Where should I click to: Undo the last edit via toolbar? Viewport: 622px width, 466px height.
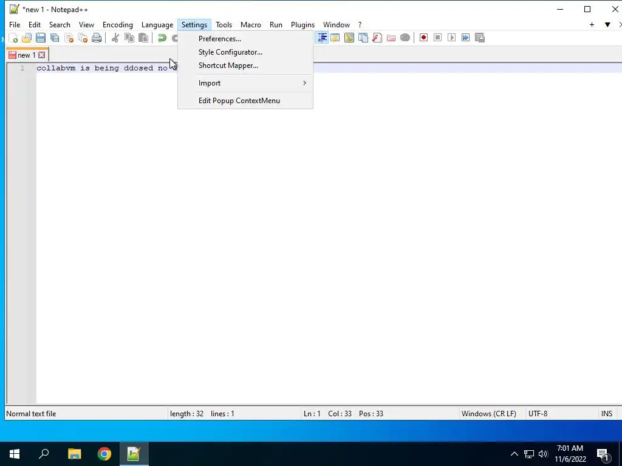(x=162, y=38)
